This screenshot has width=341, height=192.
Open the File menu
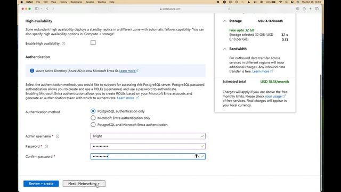click(x=38, y=2)
